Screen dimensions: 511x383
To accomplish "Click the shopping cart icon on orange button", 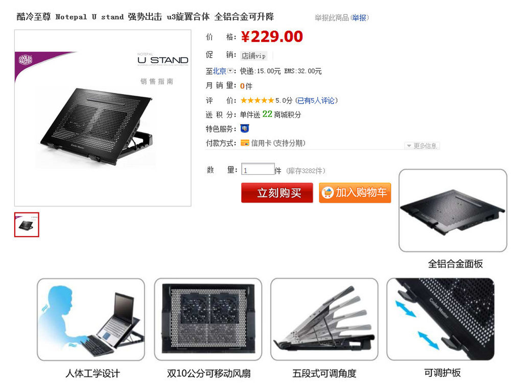I will 328,193.
